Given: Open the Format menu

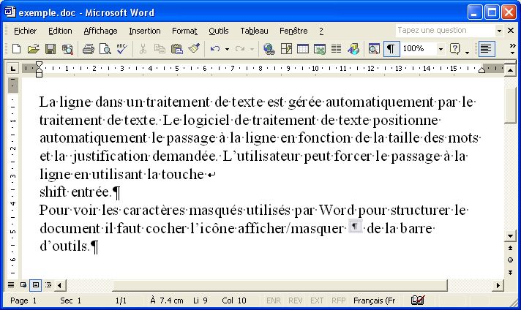Looking at the screenshot, I should (x=184, y=31).
